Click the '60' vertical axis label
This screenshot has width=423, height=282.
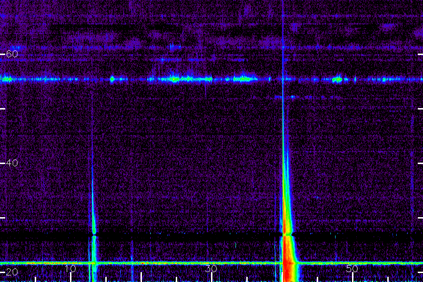(12, 54)
